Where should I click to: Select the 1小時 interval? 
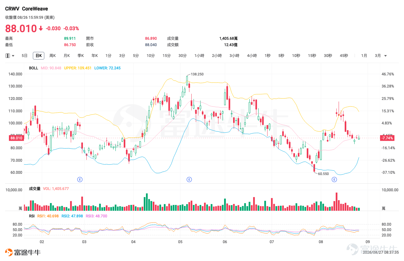pyautogui.click(x=199, y=56)
